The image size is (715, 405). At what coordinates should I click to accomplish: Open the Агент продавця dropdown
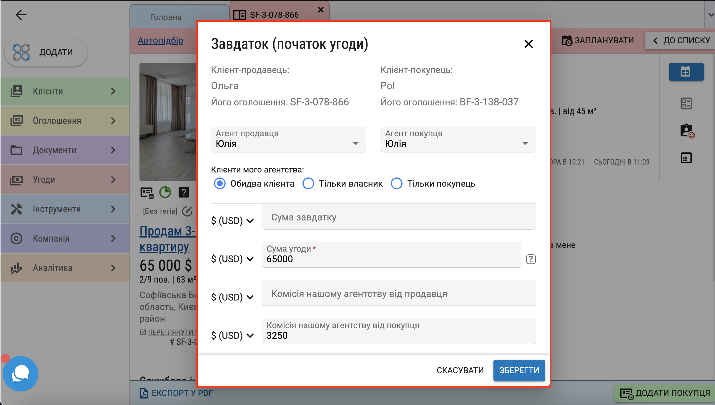click(288, 139)
